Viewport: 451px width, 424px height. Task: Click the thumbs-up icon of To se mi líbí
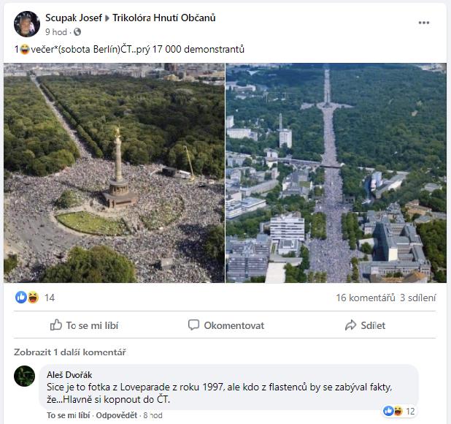point(56,325)
